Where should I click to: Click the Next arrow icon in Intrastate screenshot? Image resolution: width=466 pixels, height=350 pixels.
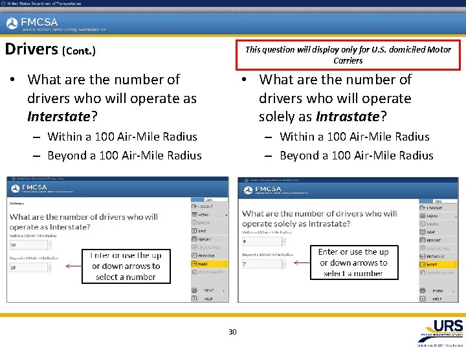tap(422, 264)
